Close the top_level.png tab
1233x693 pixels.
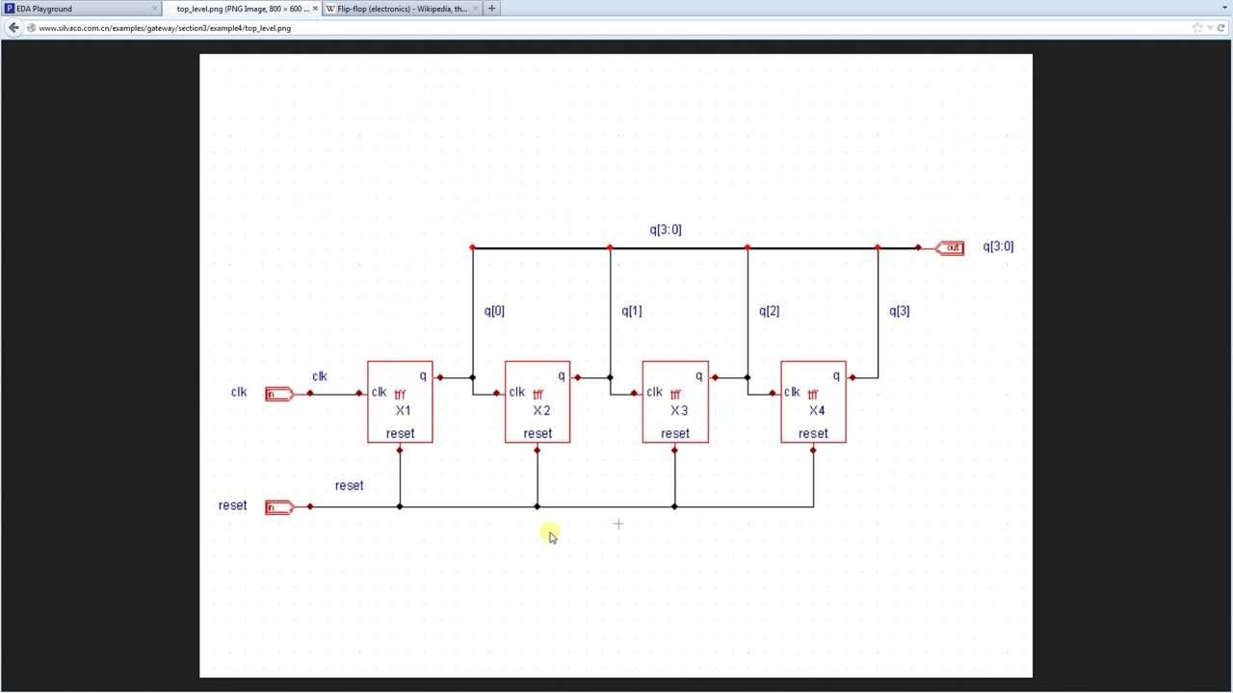(315, 9)
